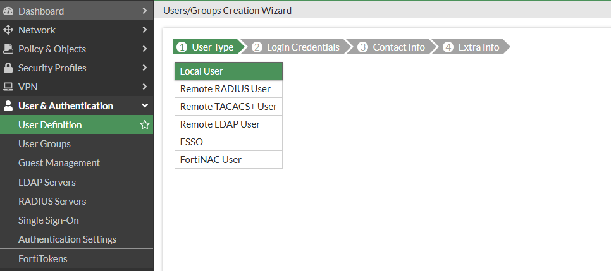Open the VPN menu item

pyautogui.click(x=77, y=87)
